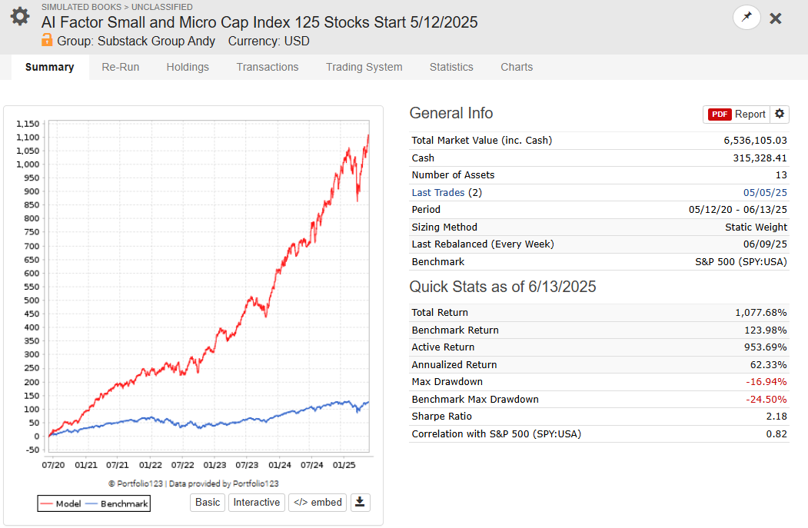Switch to the Charts tab

click(517, 67)
